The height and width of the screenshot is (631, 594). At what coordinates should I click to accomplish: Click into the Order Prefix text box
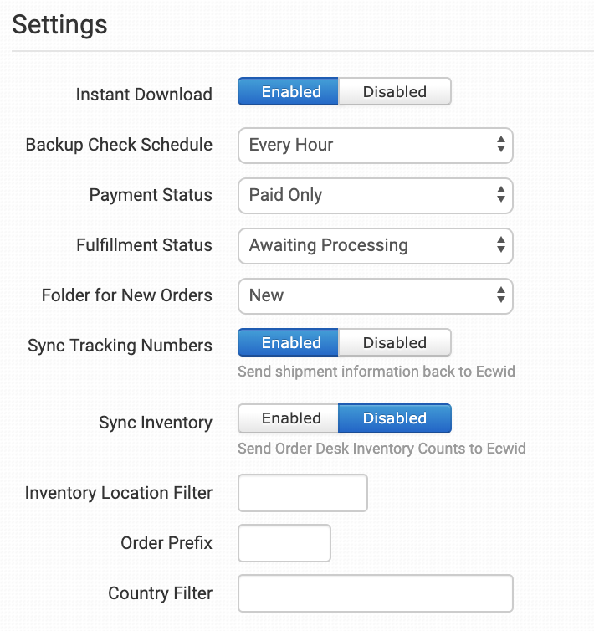[x=284, y=543]
